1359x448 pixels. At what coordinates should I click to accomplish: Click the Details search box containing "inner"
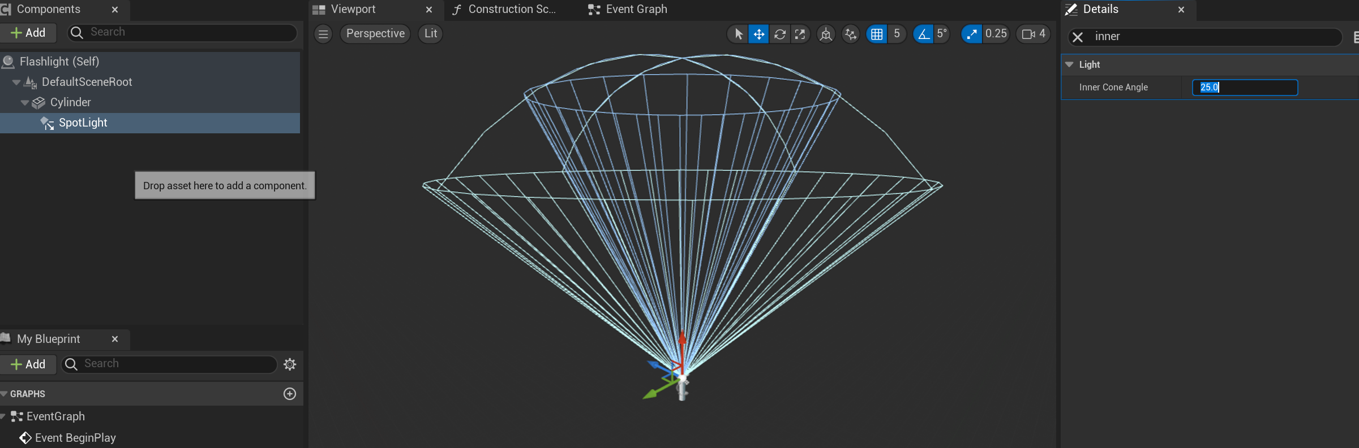pos(1205,37)
